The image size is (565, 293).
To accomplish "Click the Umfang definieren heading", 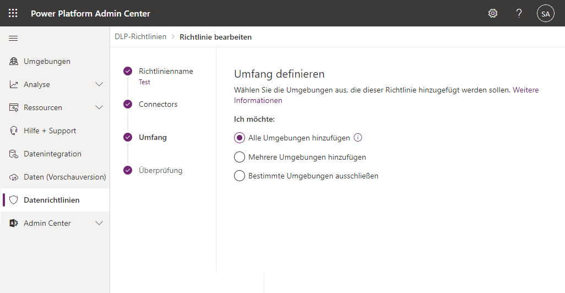I will 279,74.
